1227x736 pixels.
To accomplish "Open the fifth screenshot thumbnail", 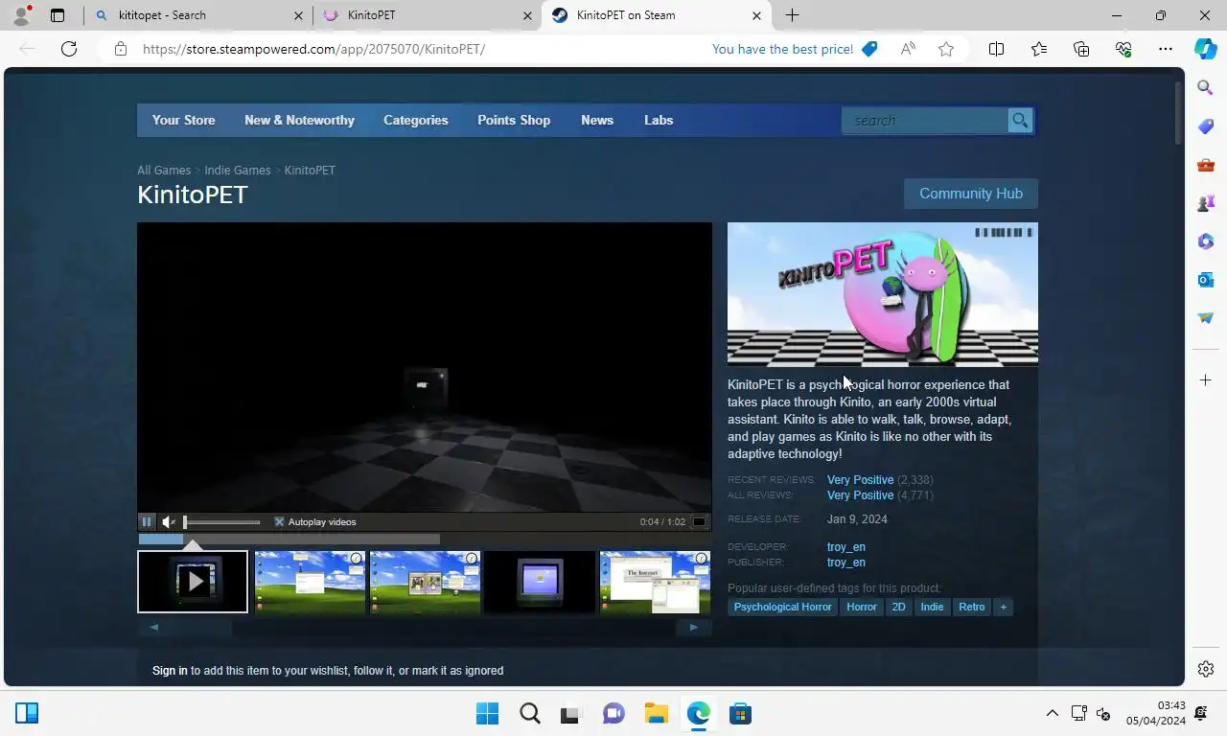I will pyautogui.click(x=655, y=582).
